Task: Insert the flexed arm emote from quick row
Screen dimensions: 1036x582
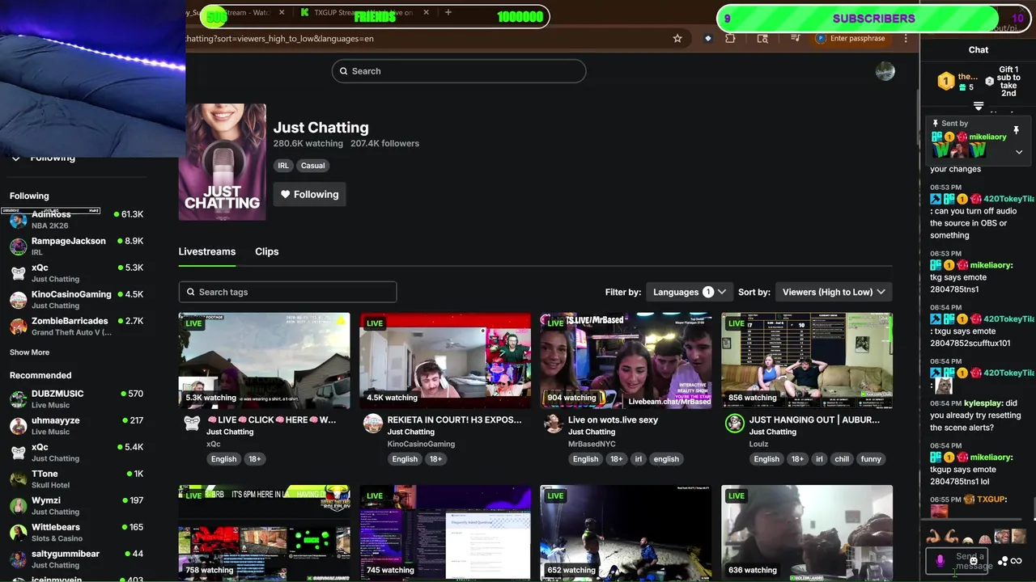Action: tap(933, 537)
